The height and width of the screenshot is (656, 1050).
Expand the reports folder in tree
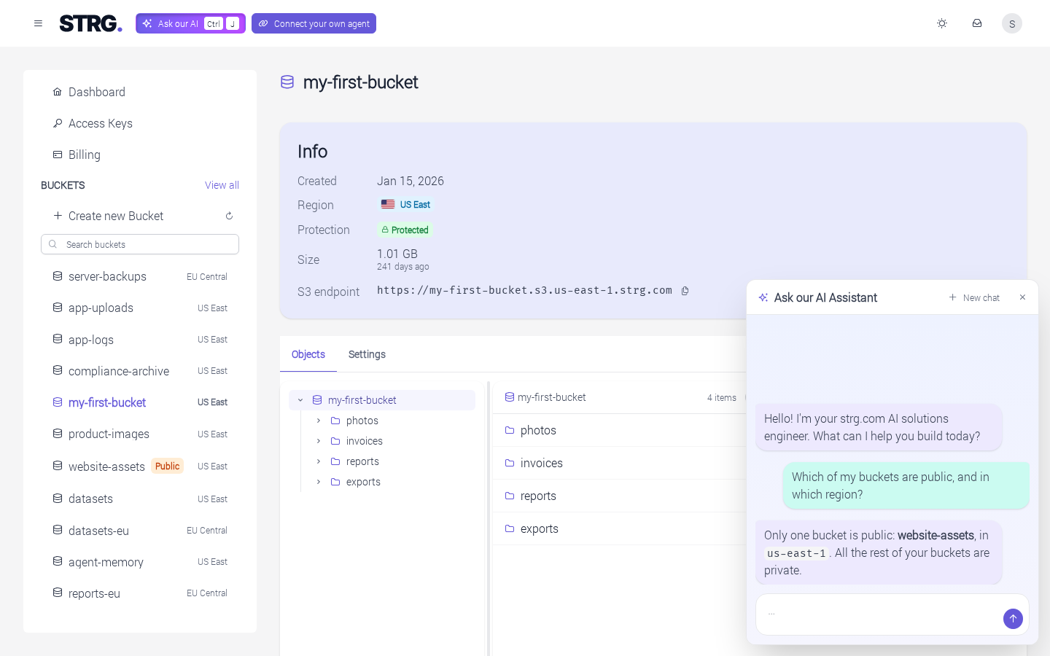click(x=319, y=461)
